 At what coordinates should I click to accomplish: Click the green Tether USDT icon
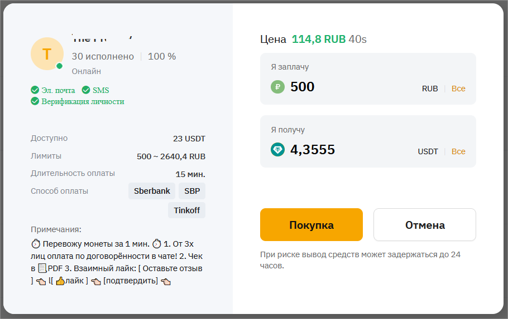pyautogui.click(x=277, y=150)
